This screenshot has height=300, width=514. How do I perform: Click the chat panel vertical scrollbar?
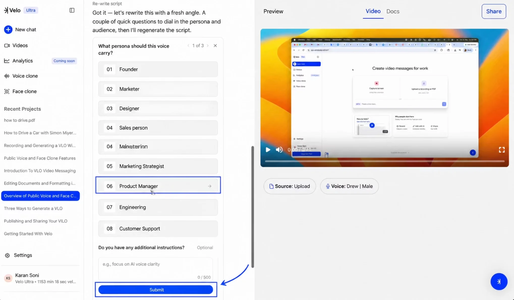252,207
